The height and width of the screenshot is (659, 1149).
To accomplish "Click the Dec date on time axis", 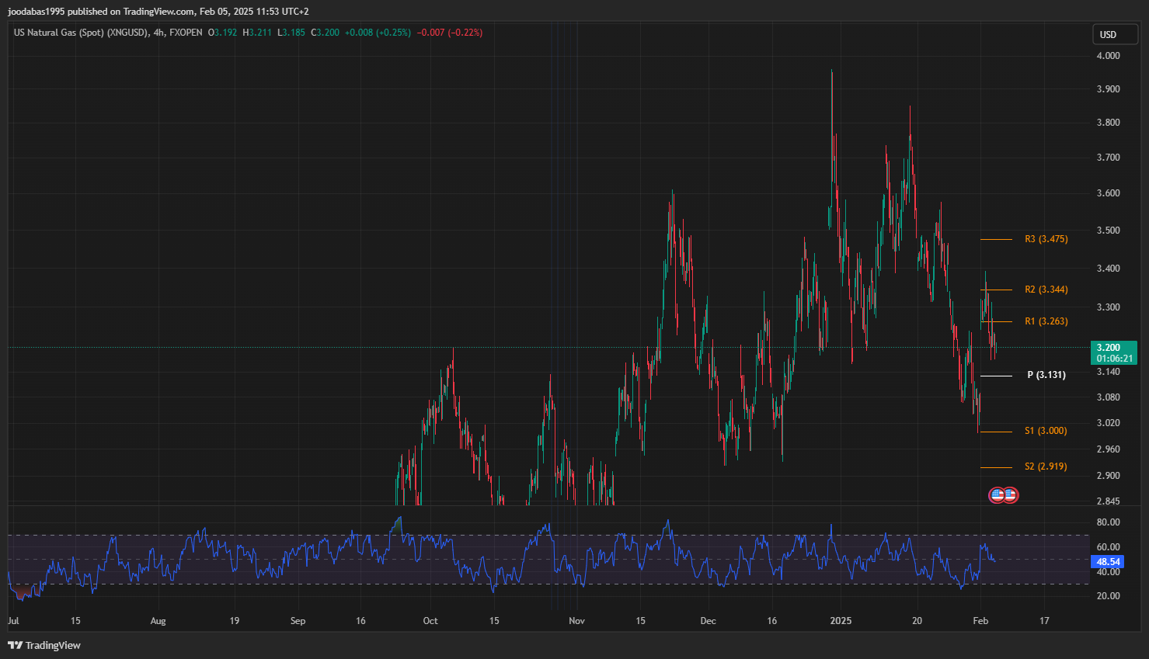I will [708, 621].
